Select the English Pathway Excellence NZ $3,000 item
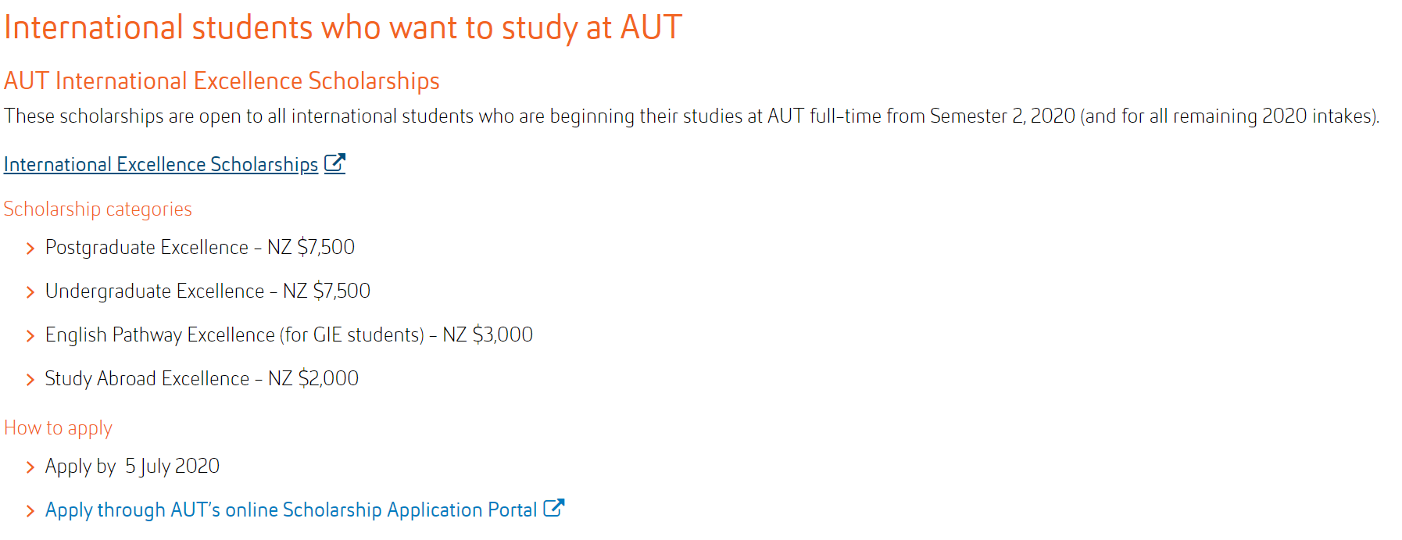This screenshot has width=1402, height=540. pos(289,334)
